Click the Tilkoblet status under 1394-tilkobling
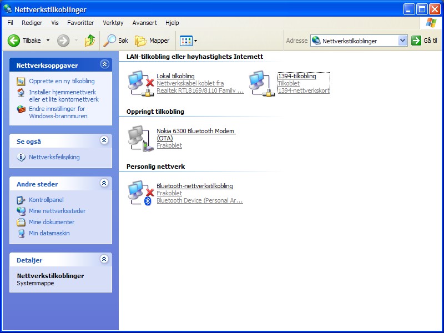444x333 pixels. tap(289, 83)
